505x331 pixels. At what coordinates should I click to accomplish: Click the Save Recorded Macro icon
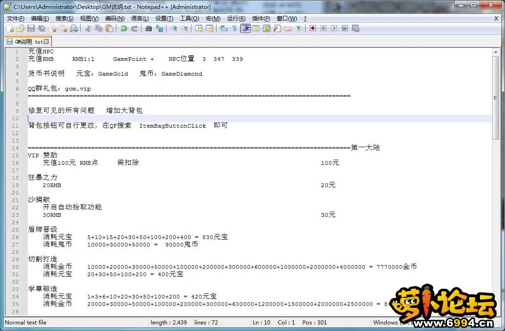click(356, 29)
